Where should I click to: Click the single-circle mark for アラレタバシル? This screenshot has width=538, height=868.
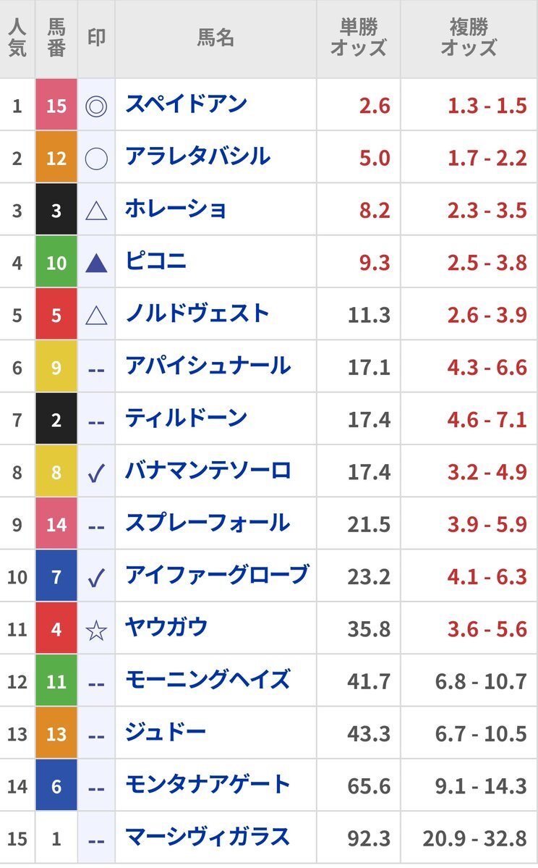click(x=96, y=159)
